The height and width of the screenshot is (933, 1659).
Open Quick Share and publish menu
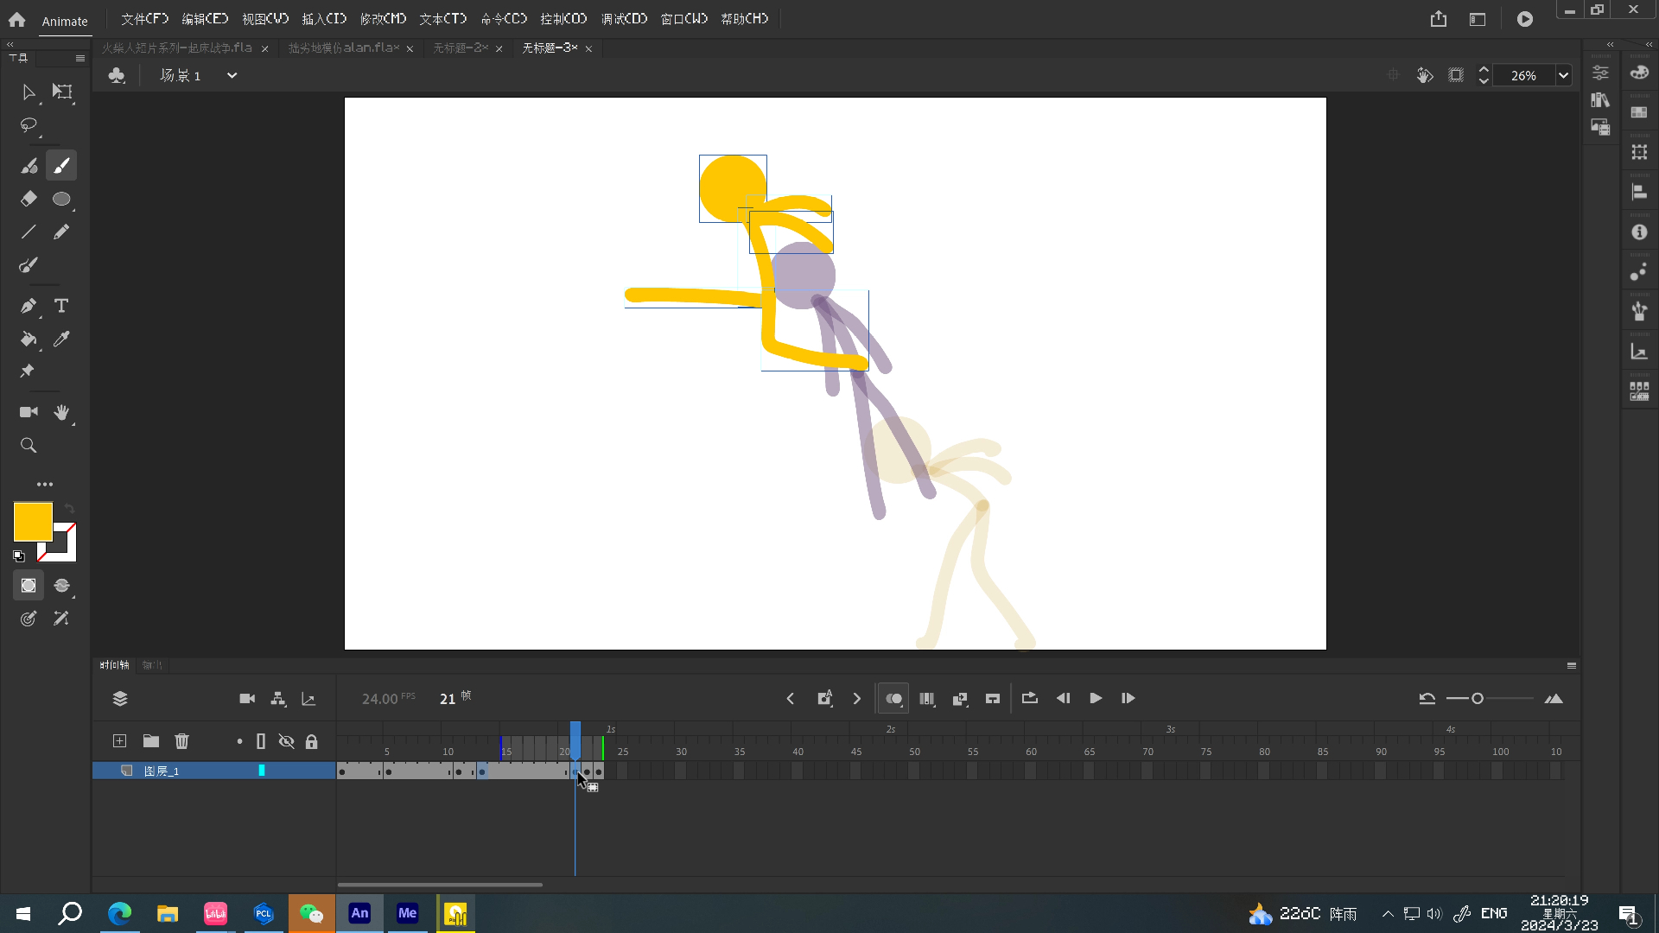point(1438,19)
